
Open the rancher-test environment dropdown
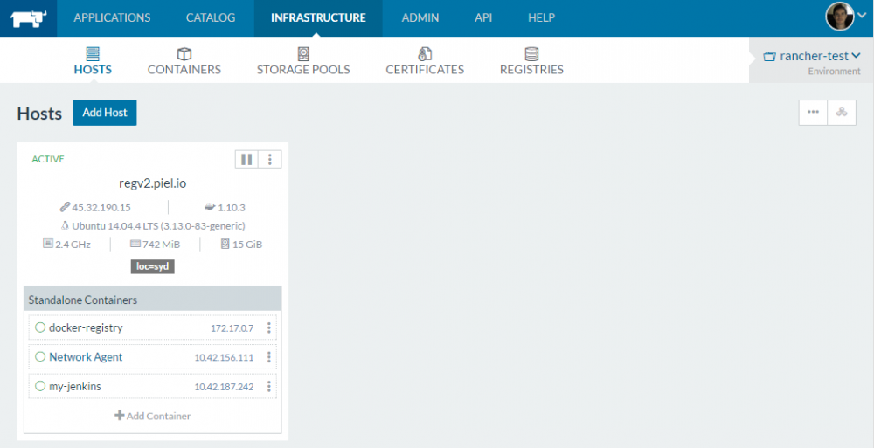point(812,56)
